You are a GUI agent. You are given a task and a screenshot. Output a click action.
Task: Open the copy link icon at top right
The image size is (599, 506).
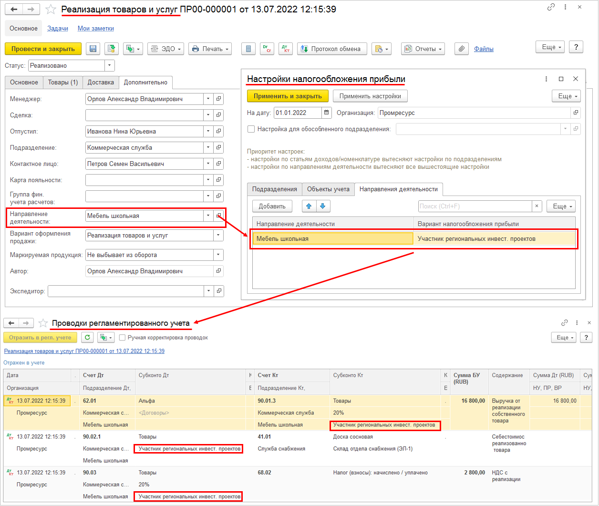coord(551,8)
